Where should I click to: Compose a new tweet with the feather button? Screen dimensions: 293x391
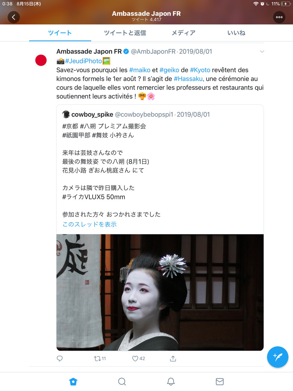click(278, 357)
